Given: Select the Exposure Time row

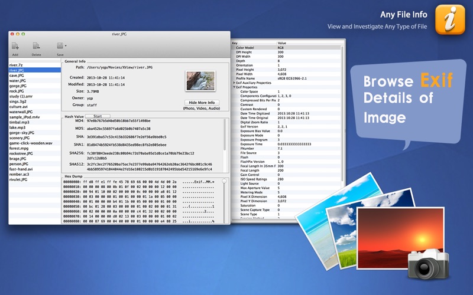Looking at the screenshot, I should click(286, 144).
